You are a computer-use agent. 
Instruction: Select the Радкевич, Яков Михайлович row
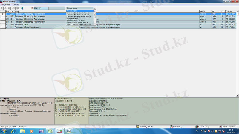pyautogui.click(x=118, y=27)
